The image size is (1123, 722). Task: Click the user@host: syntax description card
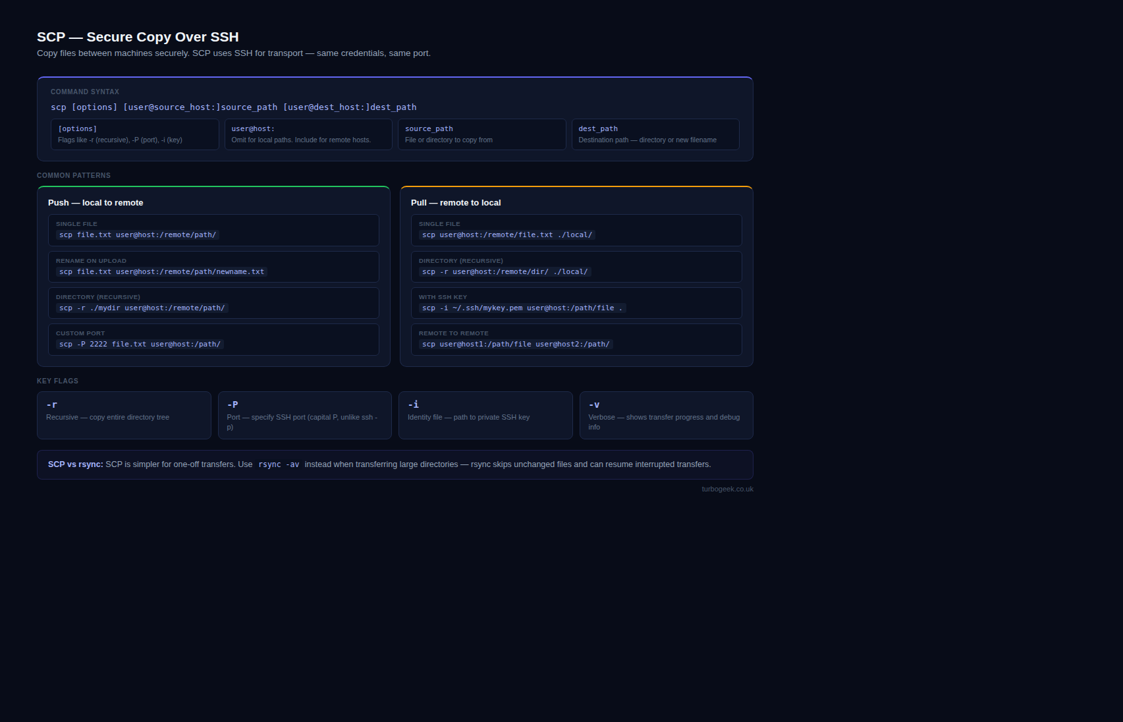[308, 134]
